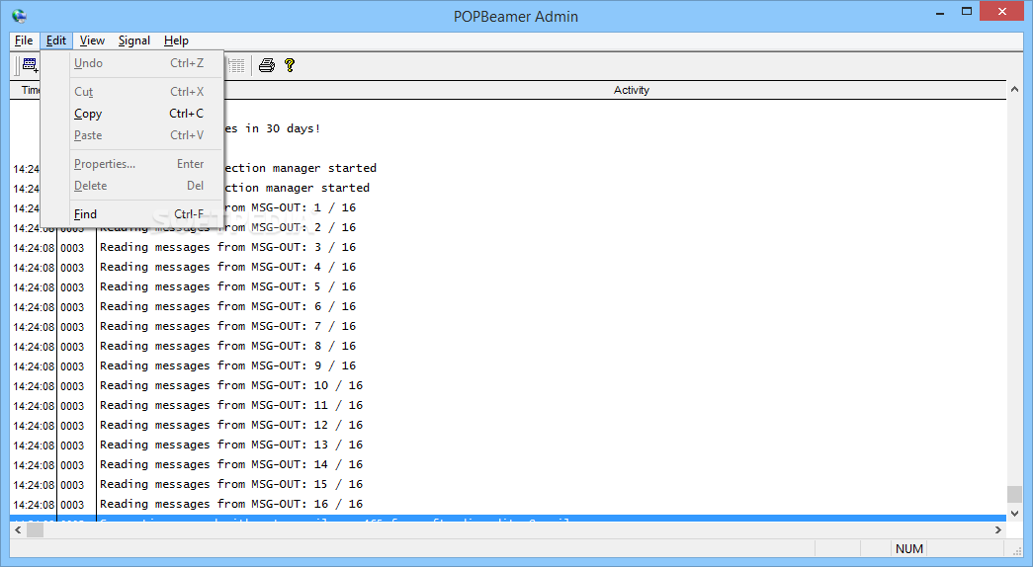Open the File menu
Viewport: 1033px width, 567px height.
tap(24, 40)
